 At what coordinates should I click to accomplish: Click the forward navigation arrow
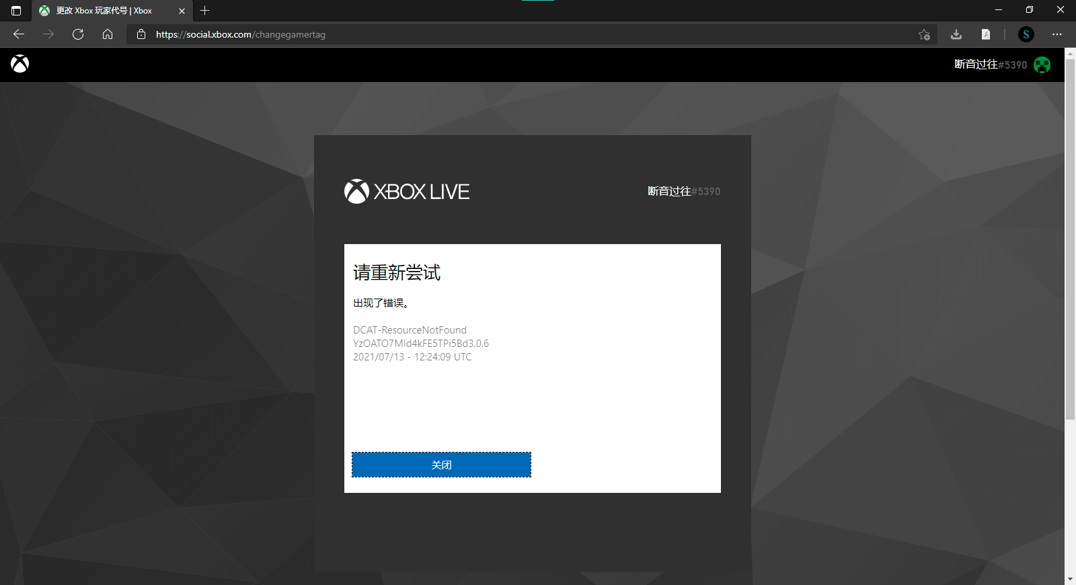point(48,34)
